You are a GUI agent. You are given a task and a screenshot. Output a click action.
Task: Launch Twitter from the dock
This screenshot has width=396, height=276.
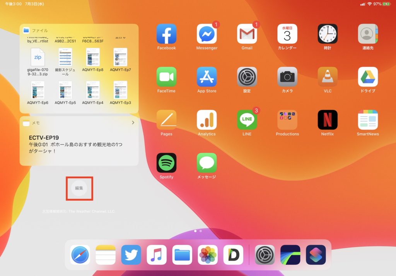click(x=131, y=255)
